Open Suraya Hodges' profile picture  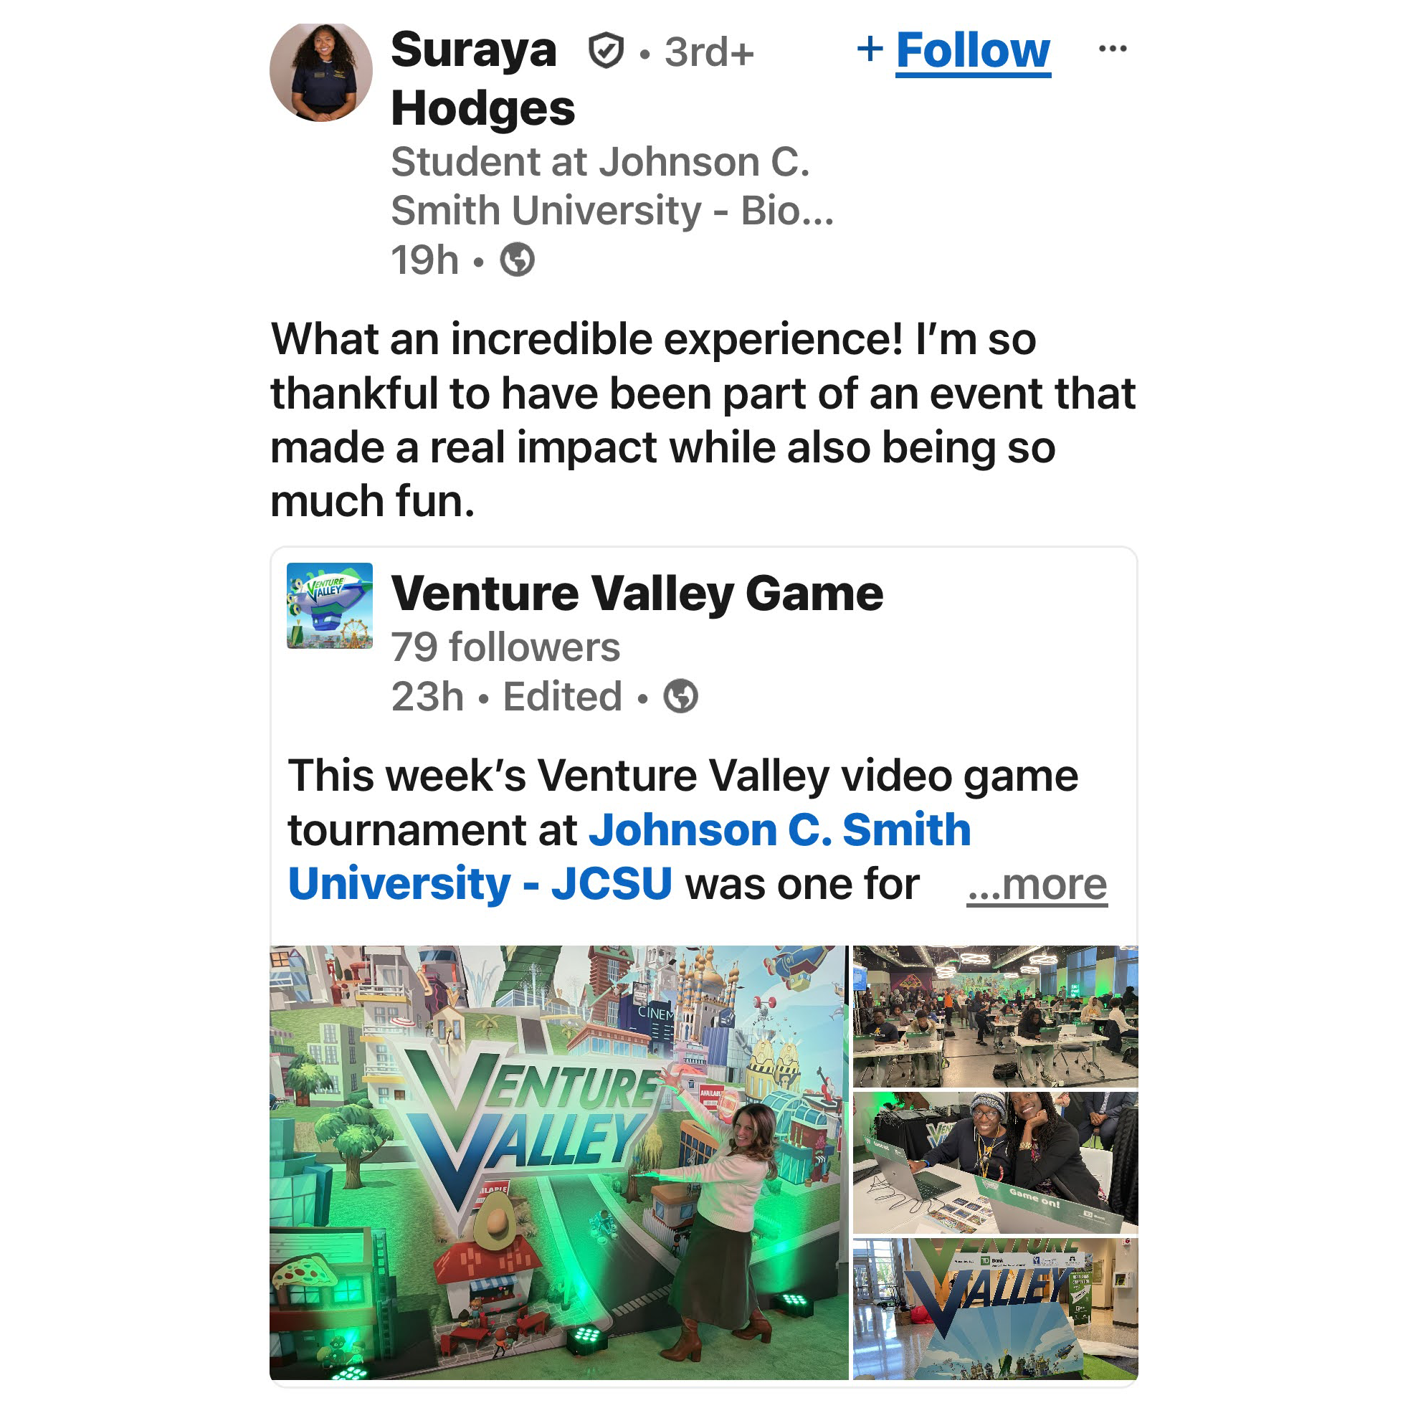click(x=320, y=71)
